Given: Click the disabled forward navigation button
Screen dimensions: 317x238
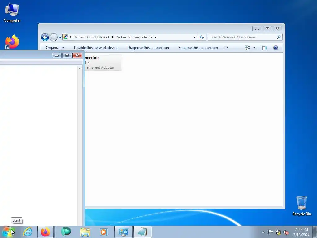Looking at the screenshot, I should (54, 37).
